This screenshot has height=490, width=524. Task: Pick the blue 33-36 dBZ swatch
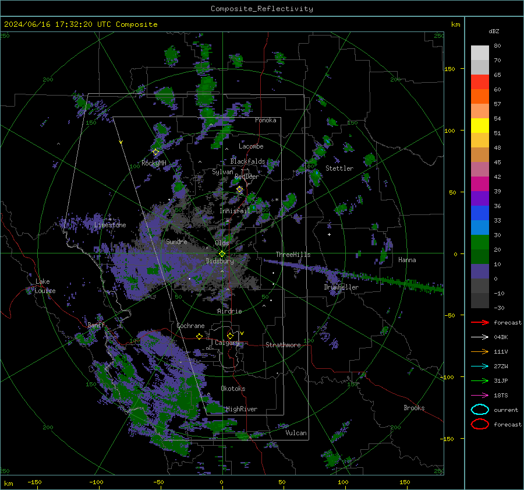pyautogui.click(x=480, y=213)
